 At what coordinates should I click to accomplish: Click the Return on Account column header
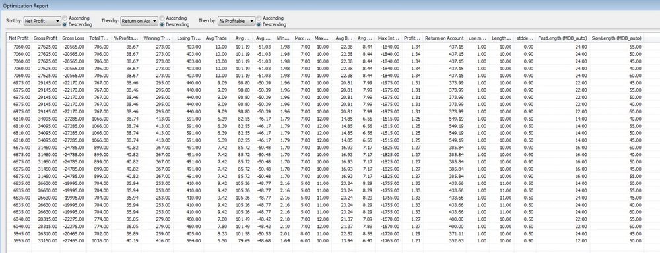pyautogui.click(x=444, y=38)
